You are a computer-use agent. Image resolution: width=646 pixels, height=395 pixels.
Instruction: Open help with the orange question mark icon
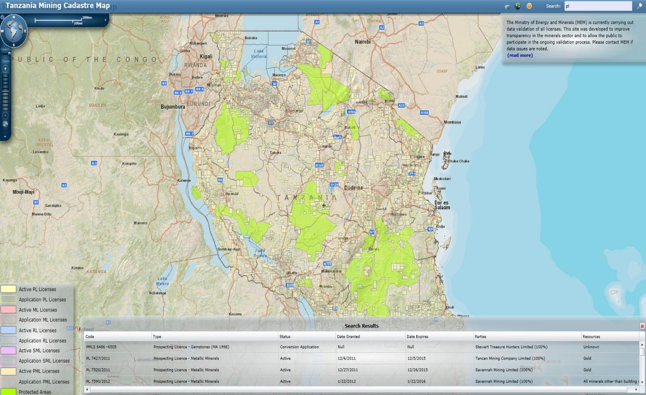point(530,6)
